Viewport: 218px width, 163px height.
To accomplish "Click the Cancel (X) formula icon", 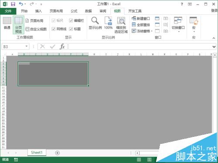I will coord(42,47).
